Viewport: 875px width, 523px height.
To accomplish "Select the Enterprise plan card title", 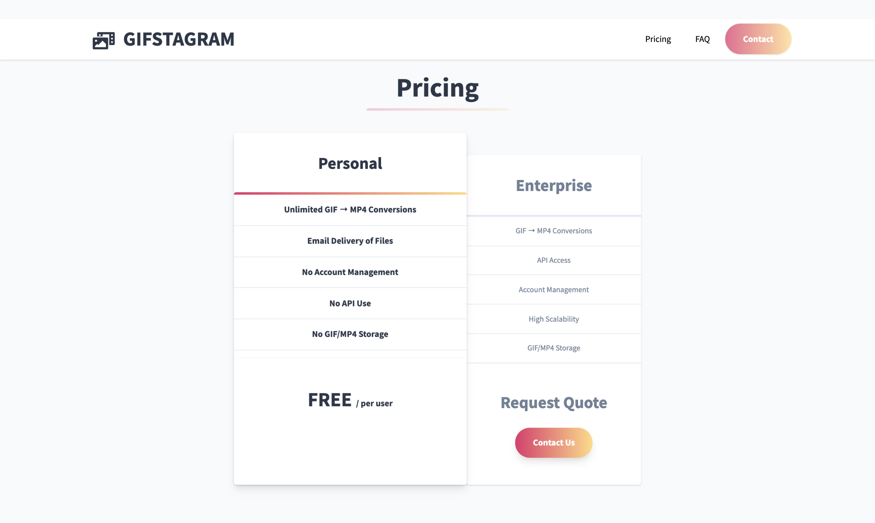I will pyautogui.click(x=554, y=185).
